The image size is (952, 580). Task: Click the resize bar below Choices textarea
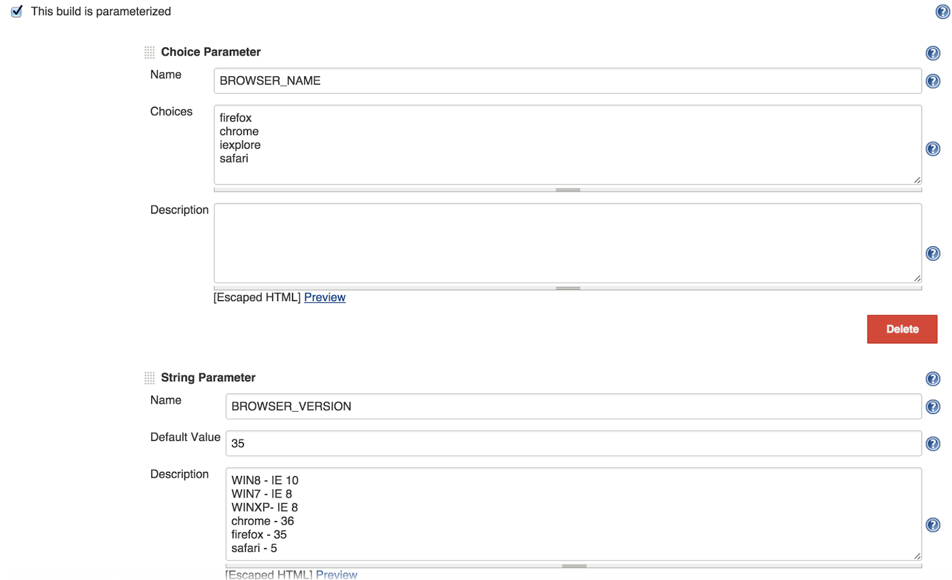[x=568, y=190]
